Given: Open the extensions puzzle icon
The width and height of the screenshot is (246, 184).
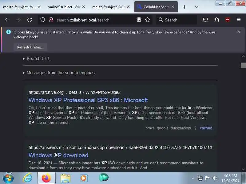Looking at the screenshot, I should [x=216, y=20].
